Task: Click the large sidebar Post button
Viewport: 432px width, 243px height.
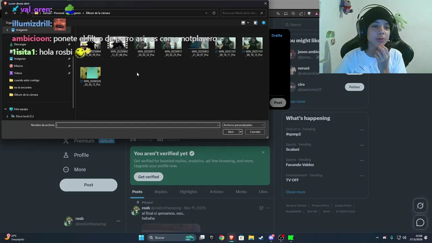Action: [88, 185]
